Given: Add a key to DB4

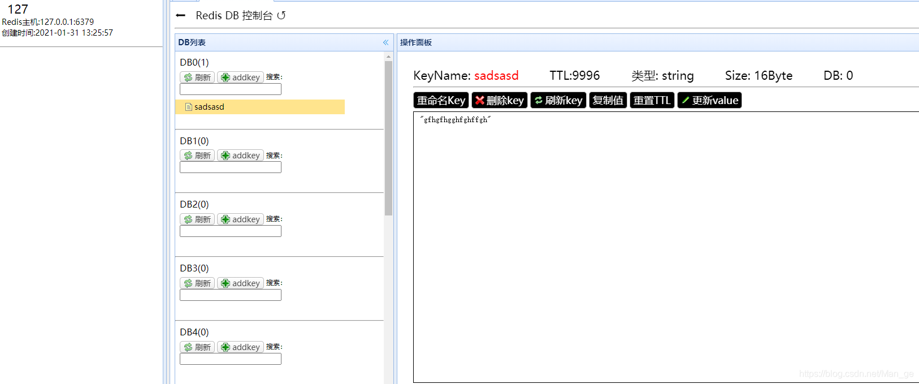Looking at the screenshot, I should (241, 347).
